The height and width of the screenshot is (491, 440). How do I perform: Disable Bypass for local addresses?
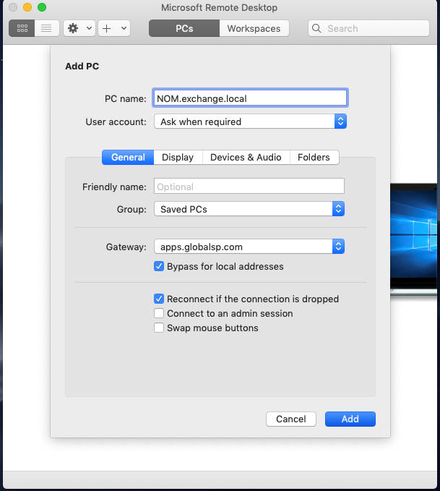click(159, 266)
